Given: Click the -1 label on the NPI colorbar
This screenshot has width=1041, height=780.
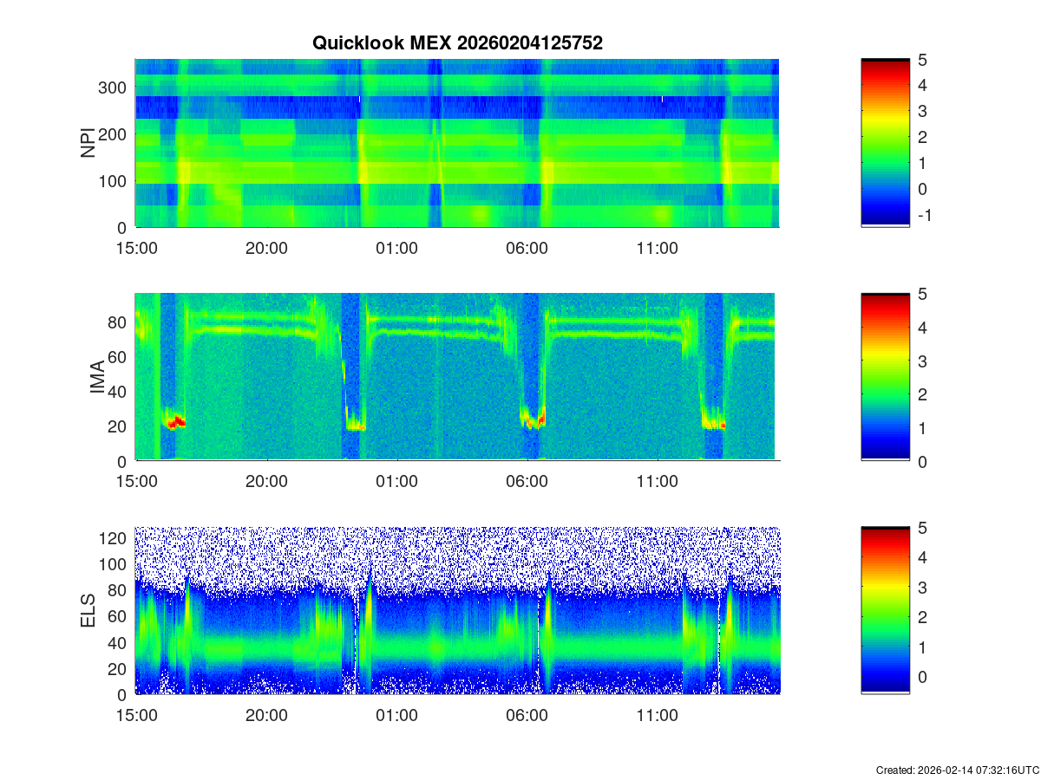Looking at the screenshot, I should coord(923,216).
